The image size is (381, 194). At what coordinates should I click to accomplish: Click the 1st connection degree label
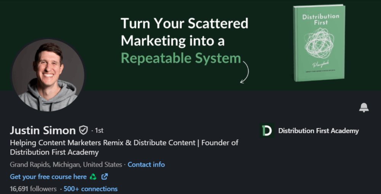coord(99,131)
